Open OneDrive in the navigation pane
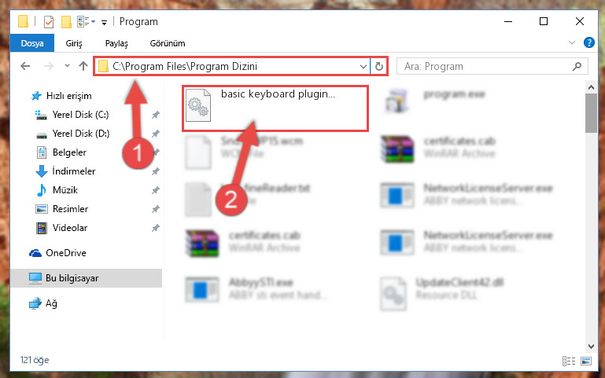605x378 pixels. click(66, 253)
